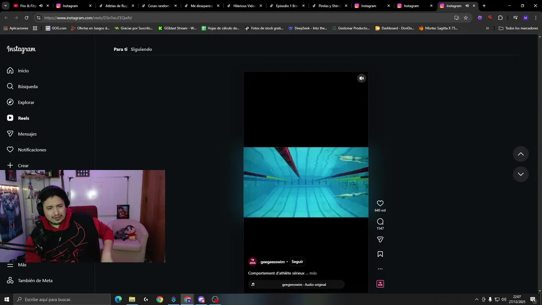Image resolution: width=542 pixels, height=305 pixels.
Task: Open the three-dot more options menu
Action: click(380, 269)
